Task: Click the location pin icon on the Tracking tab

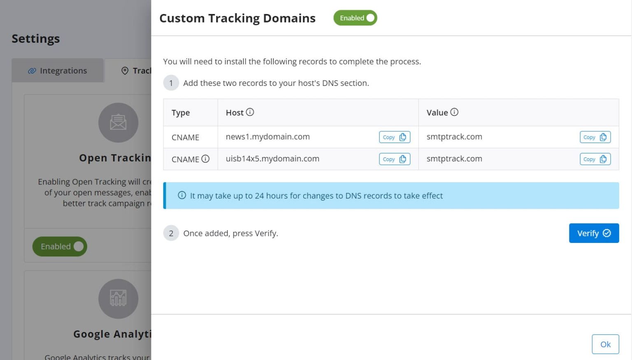Action: [125, 71]
